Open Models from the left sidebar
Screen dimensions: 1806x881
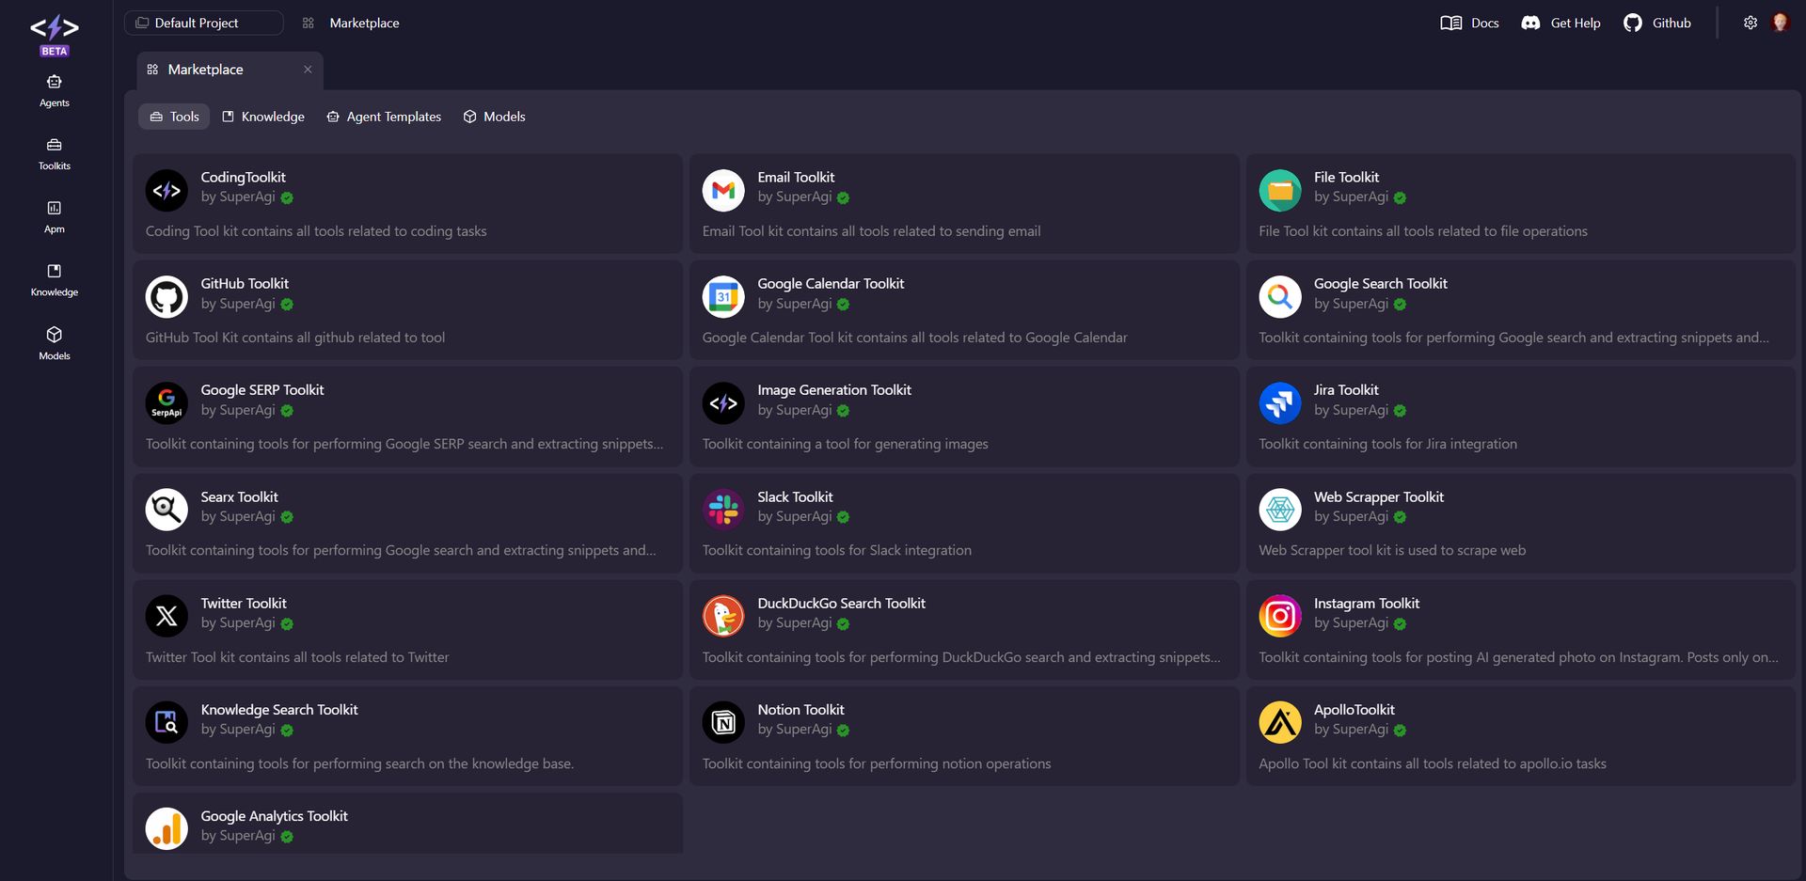coord(54,342)
